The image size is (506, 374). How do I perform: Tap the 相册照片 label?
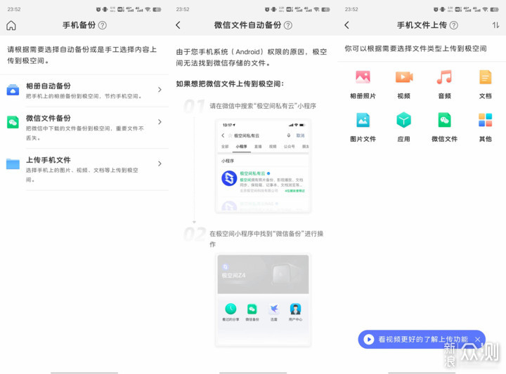pos(363,96)
